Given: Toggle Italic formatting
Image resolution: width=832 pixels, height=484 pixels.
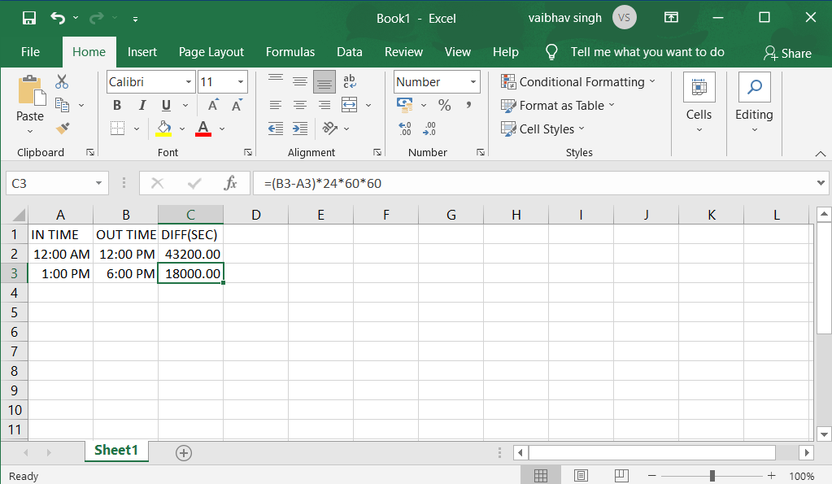Looking at the screenshot, I should point(142,105).
